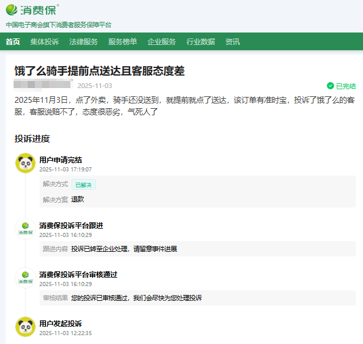The height and width of the screenshot is (344, 363).
Task: Click the blurred username next to date
Action: point(43,85)
